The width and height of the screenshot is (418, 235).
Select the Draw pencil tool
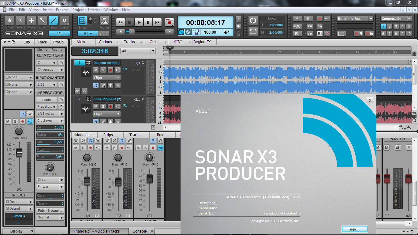click(53, 21)
